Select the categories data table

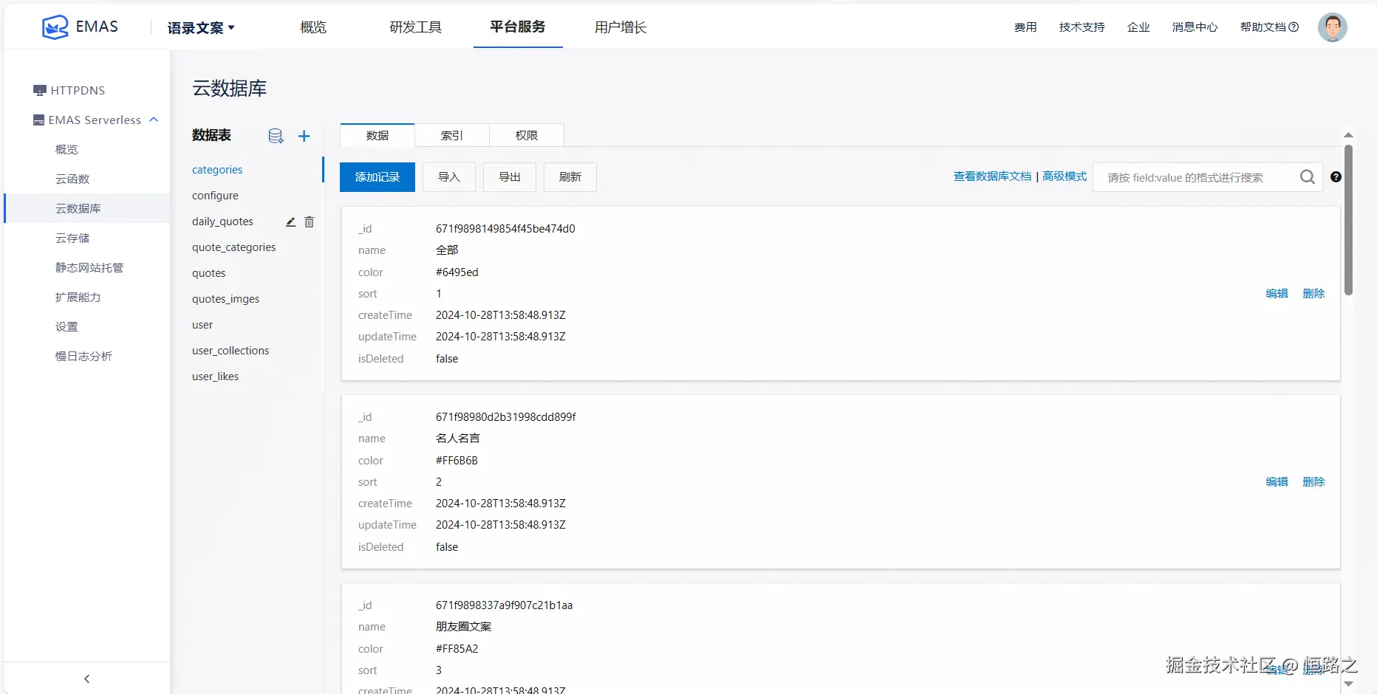click(217, 170)
